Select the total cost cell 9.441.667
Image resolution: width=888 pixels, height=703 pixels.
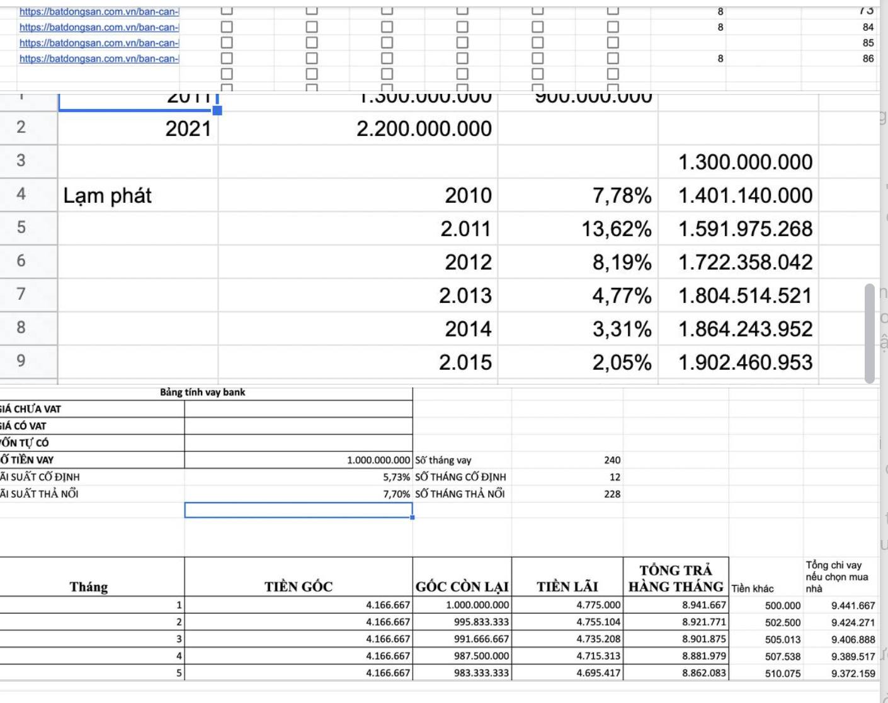pyautogui.click(x=841, y=605)
